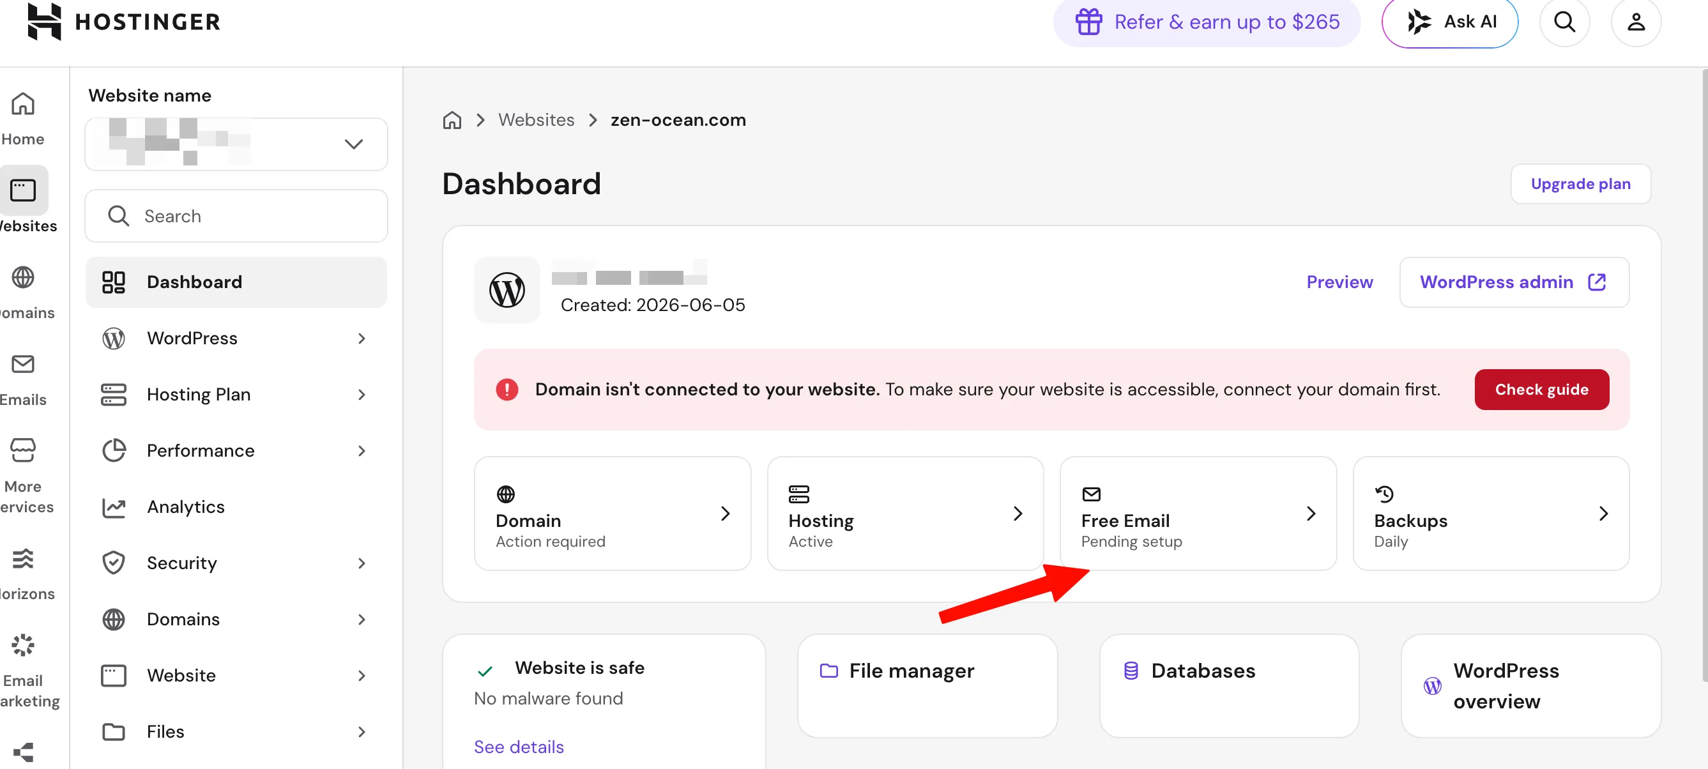Expand the Website sidebar section
1708x769 pixels.
(x=362, y=676)
